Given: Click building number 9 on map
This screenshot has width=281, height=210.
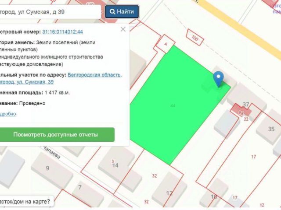Looking at the screenshot, I should coord(47,168).
